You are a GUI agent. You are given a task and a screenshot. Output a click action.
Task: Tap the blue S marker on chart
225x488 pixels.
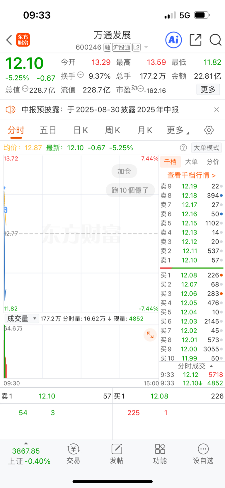(x=5, y=210)
